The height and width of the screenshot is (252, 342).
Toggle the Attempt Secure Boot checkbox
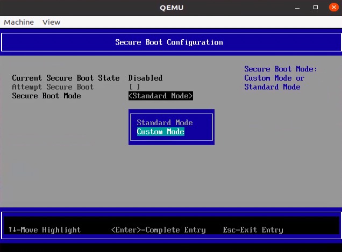point(134,87)
